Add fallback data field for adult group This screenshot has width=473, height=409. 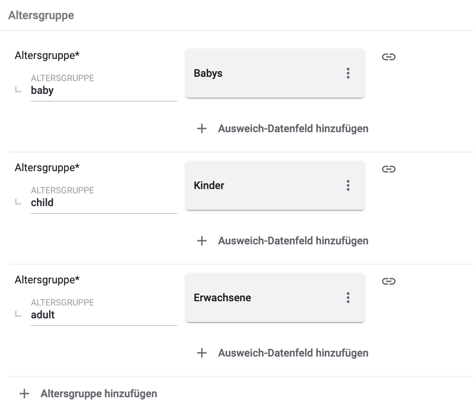coord(293,353)
